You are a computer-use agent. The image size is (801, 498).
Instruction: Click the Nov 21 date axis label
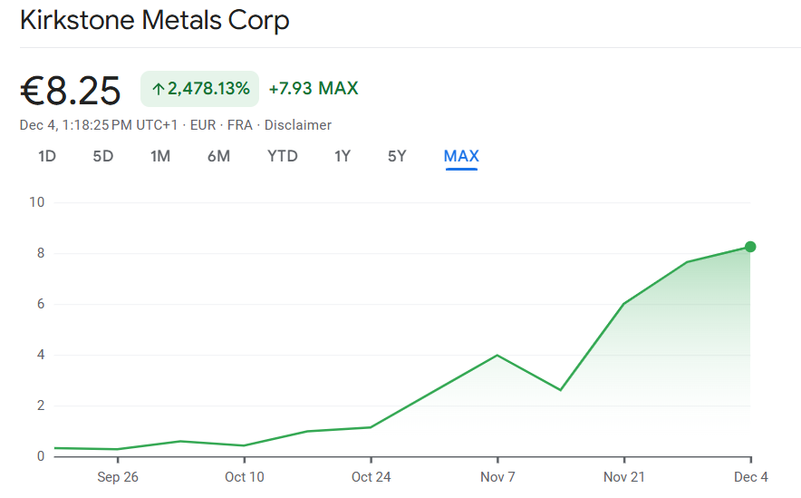(624, 476)
